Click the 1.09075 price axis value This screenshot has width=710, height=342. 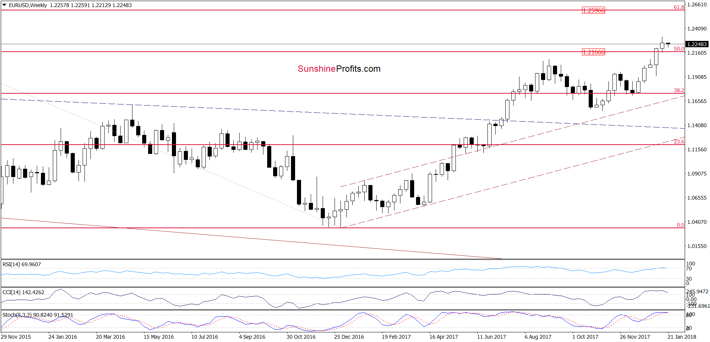(x=697, y=174)
